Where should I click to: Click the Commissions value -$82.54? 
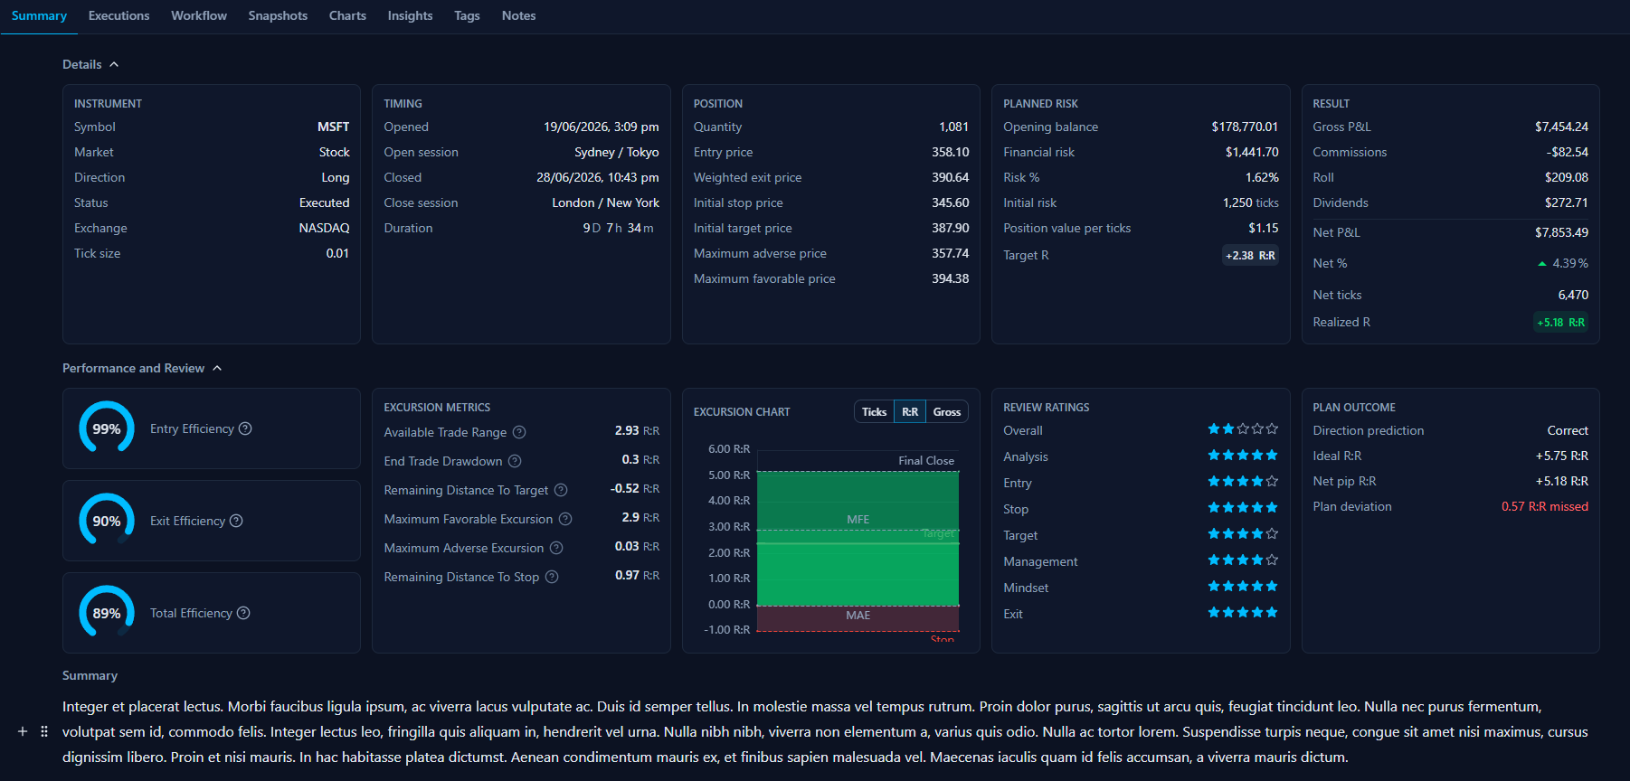click(x=1567, y=152)
